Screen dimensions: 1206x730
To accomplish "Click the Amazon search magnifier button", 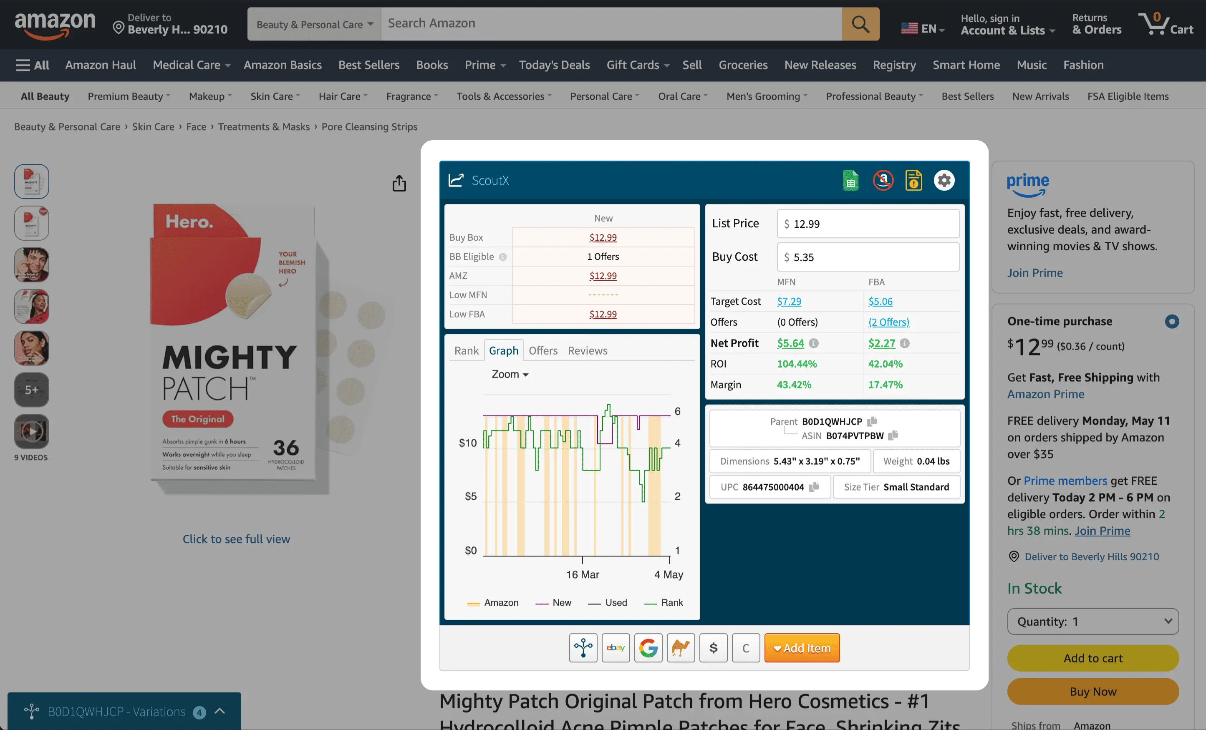I will [860, 24].
